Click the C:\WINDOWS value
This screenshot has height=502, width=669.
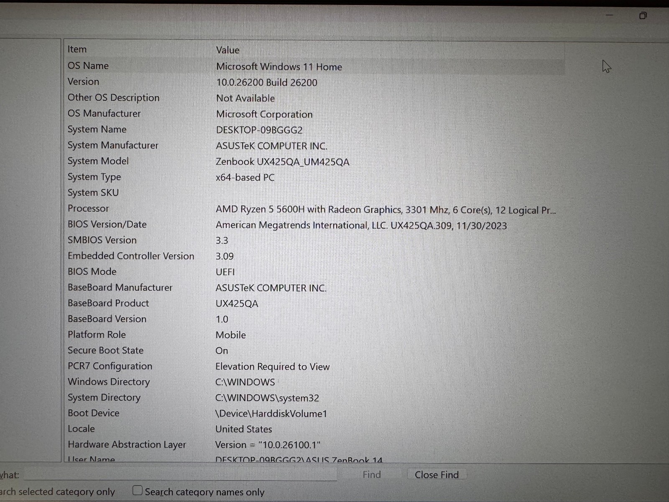click(245, 382)
